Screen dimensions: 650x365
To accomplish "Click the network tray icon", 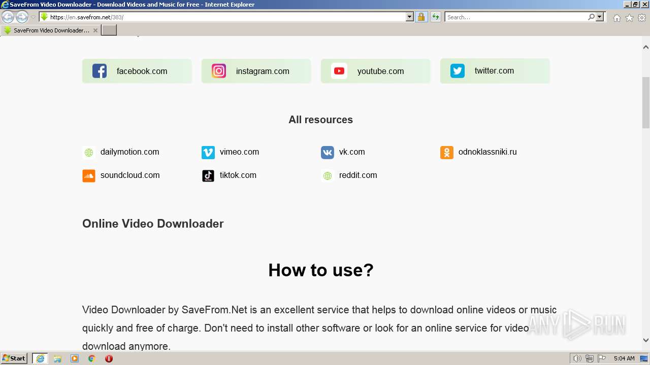I will pos(589,358).
